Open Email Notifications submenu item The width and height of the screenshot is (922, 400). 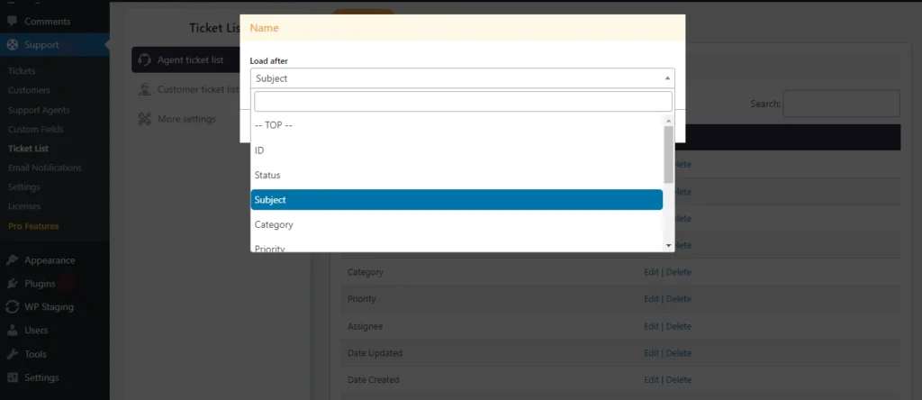45,168
